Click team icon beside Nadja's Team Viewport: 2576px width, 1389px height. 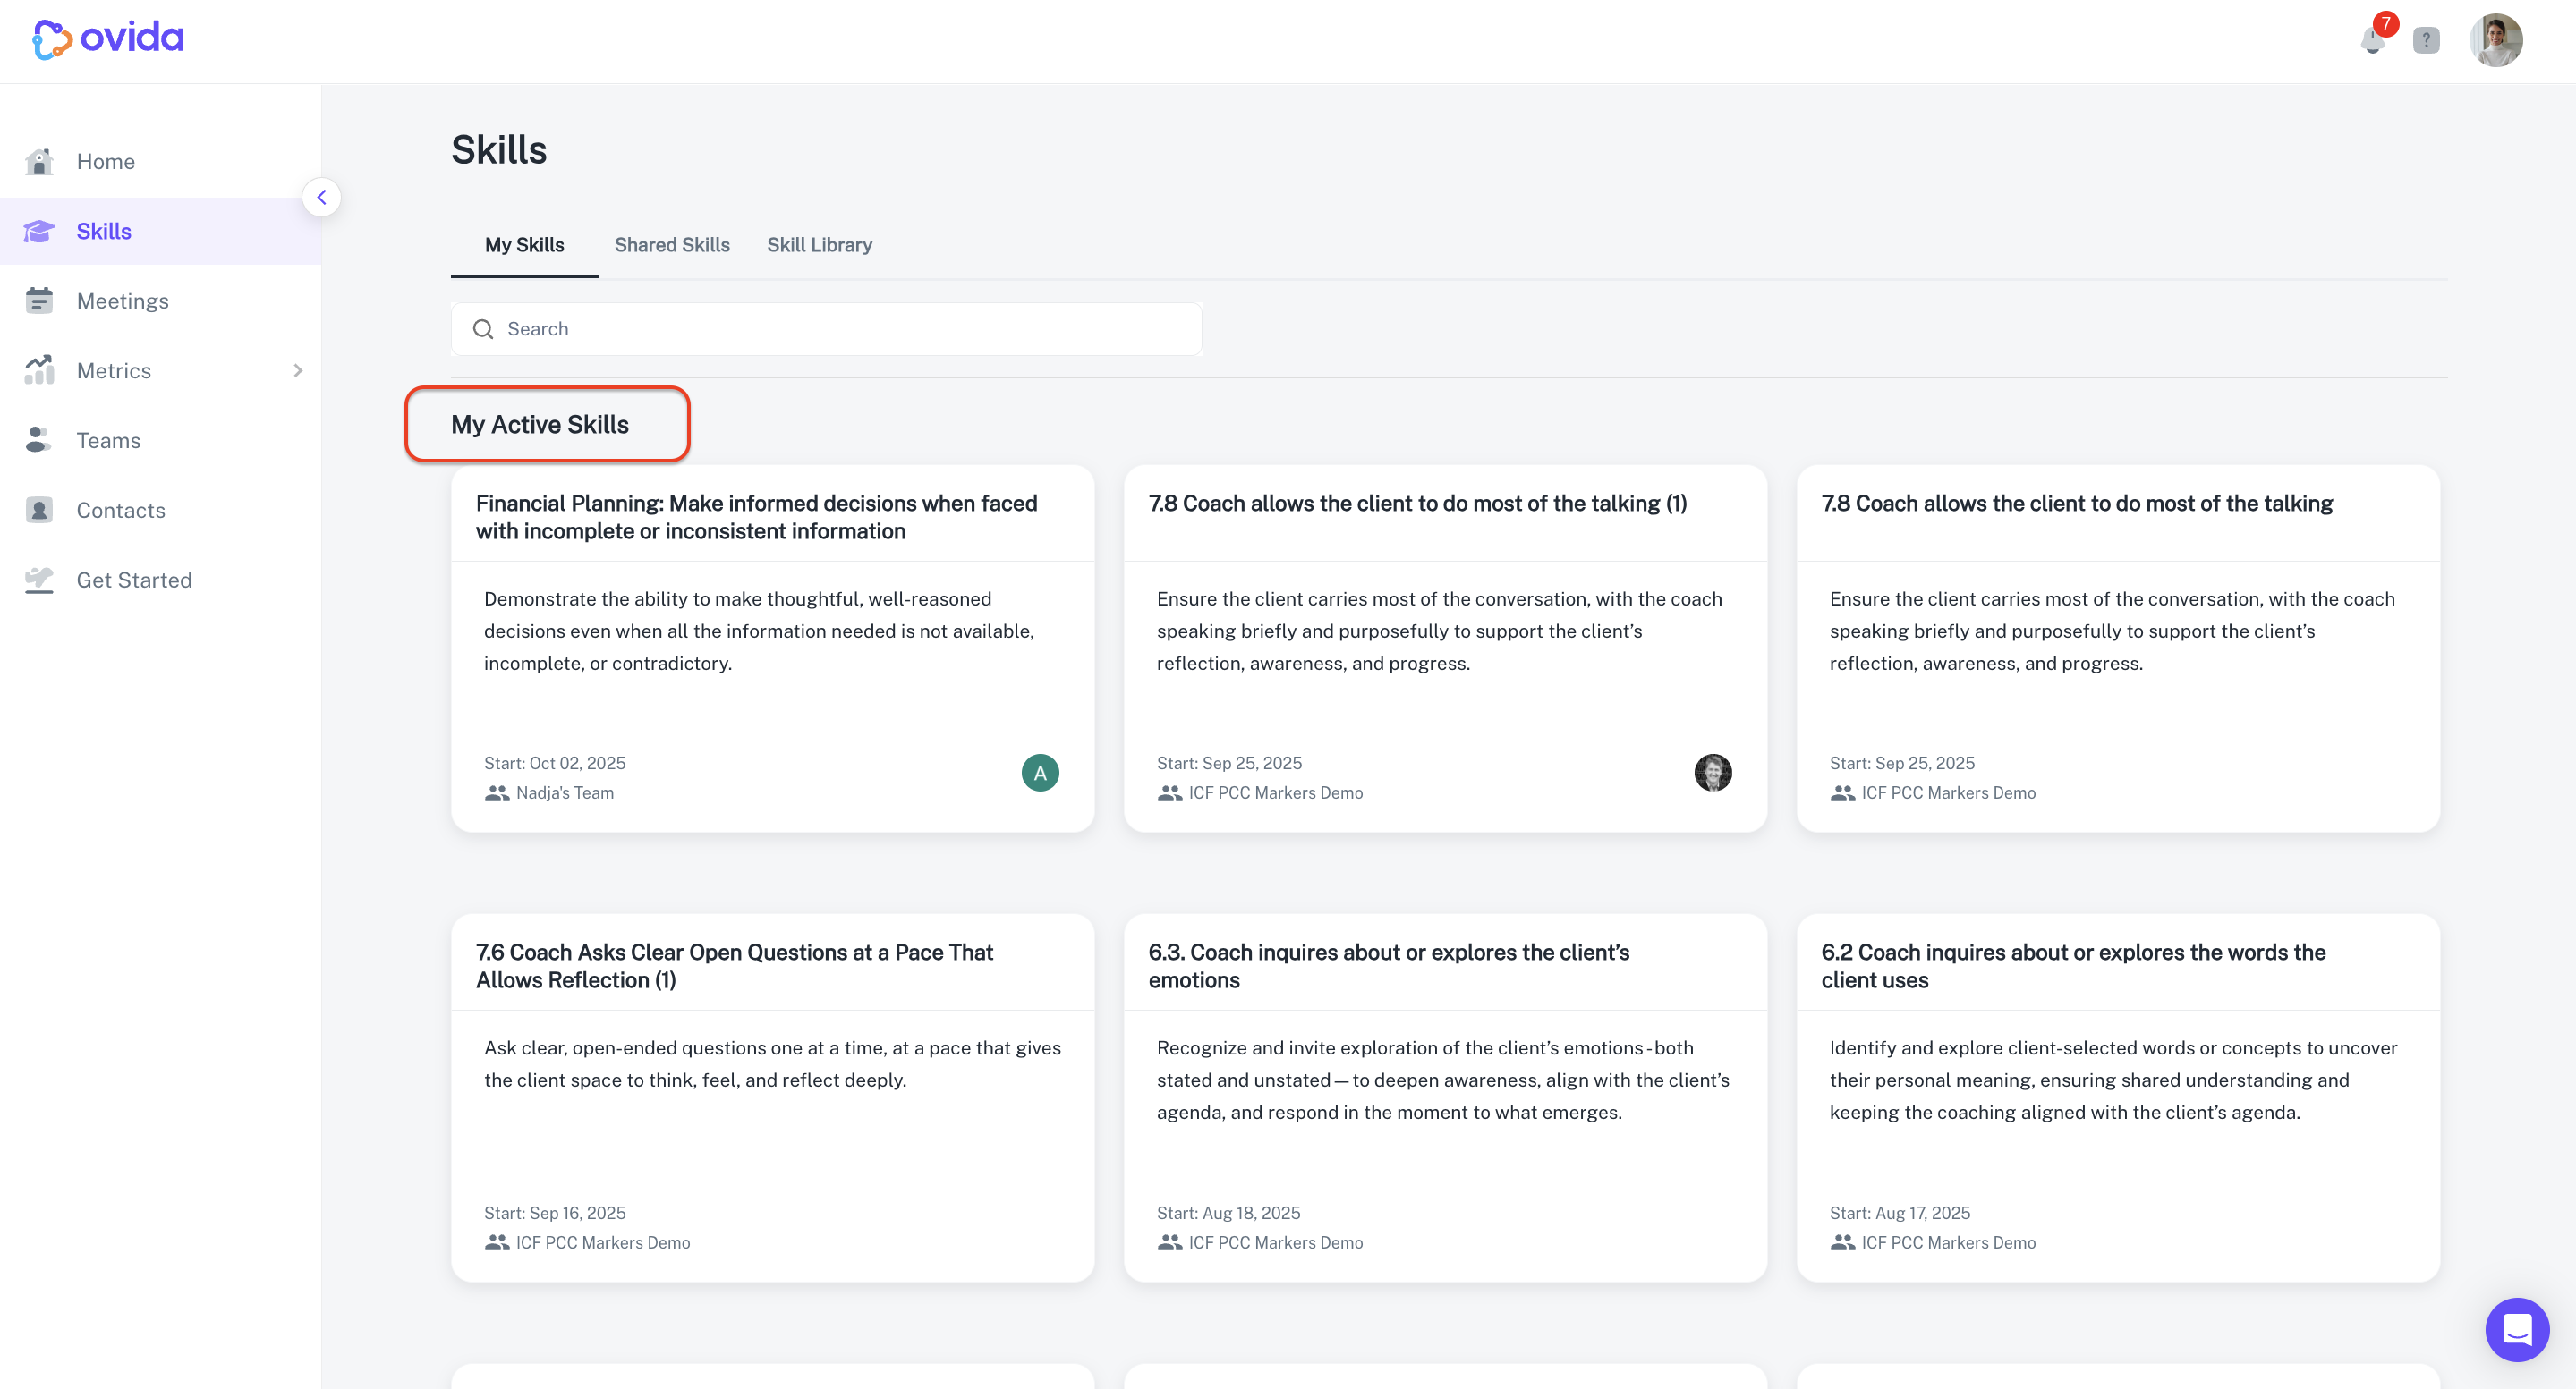coord(497,792)
